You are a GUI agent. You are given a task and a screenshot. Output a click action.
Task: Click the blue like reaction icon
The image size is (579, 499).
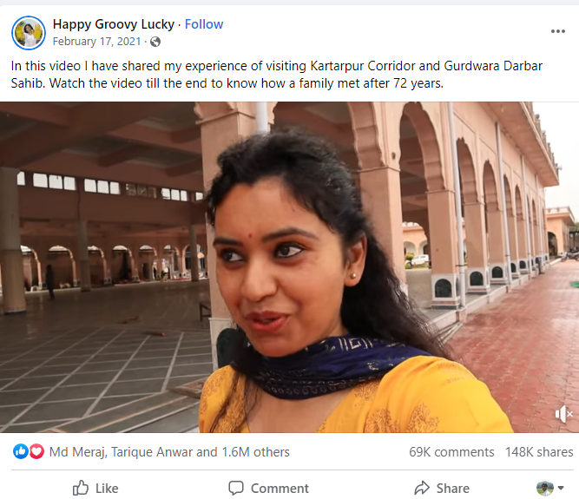[x=21, y=451]
